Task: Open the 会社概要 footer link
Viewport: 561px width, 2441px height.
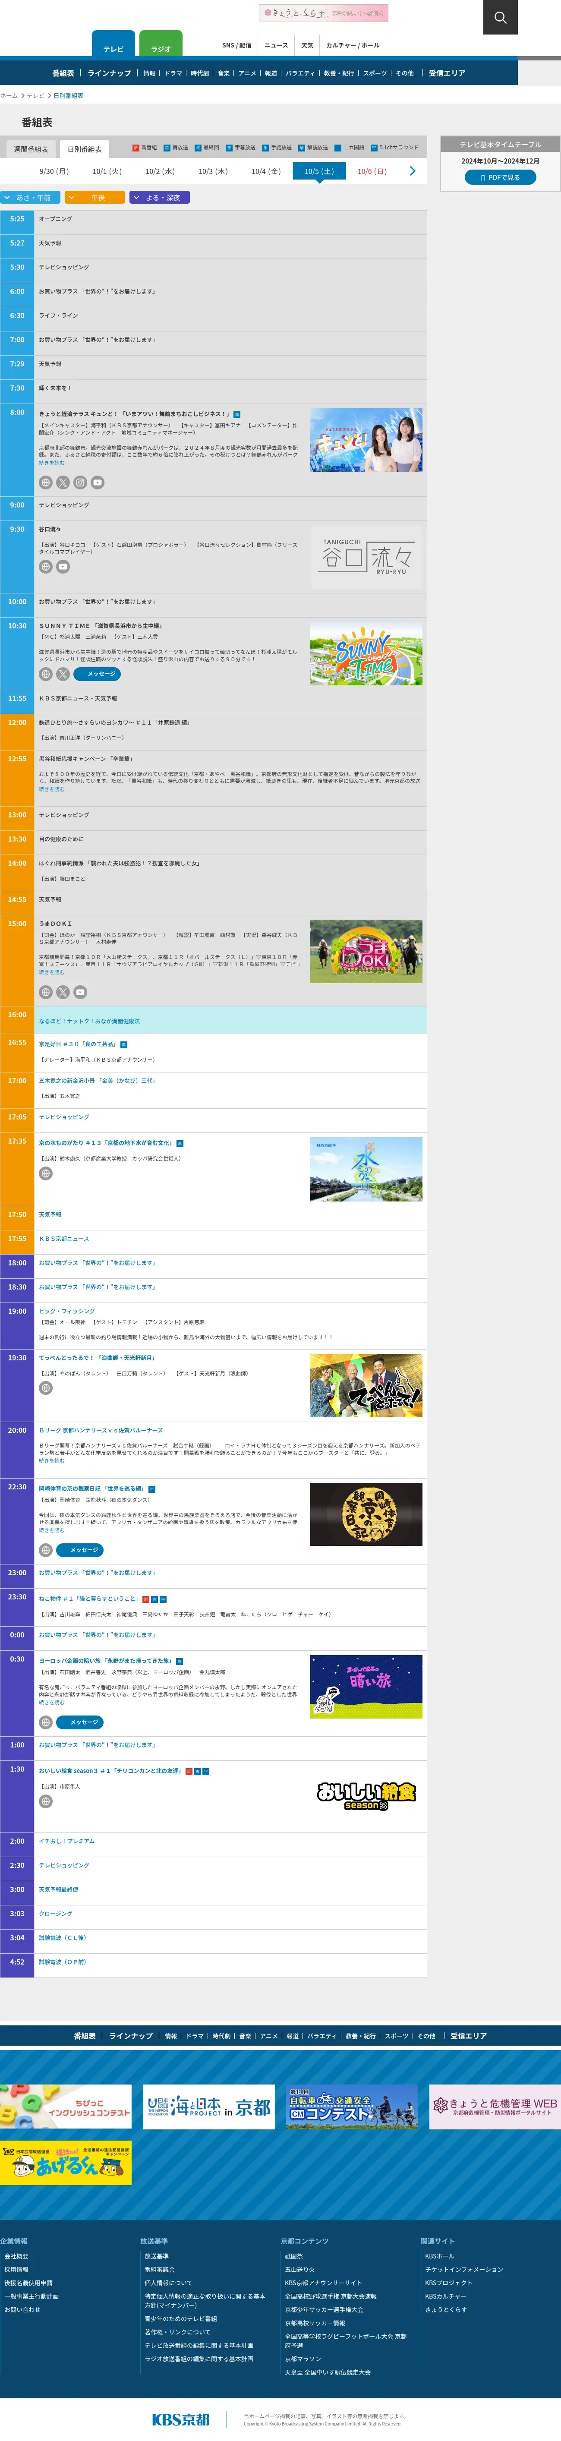Action: coord(16,2256)
